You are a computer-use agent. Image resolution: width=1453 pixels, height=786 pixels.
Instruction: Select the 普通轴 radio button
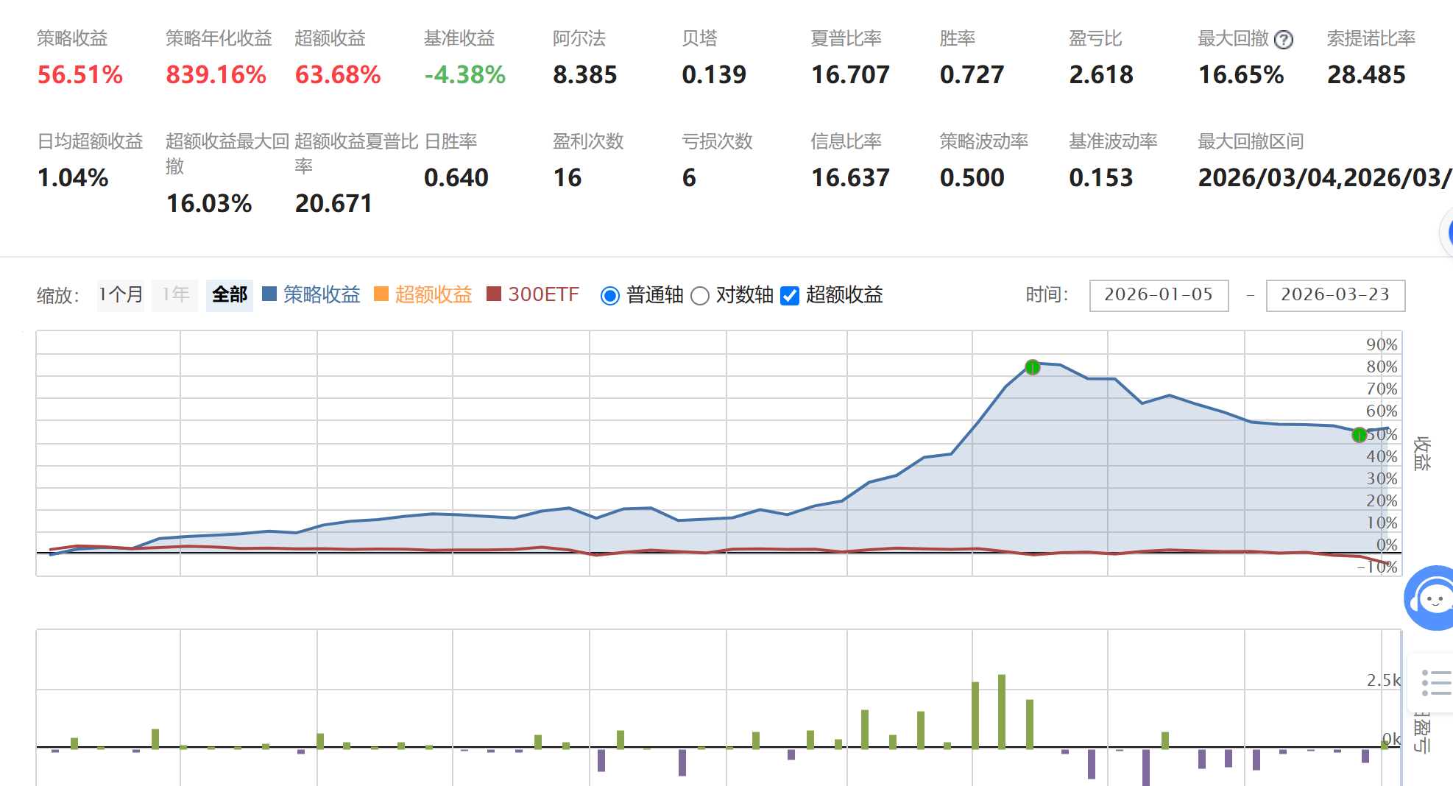pyautogui.click(x=610, y=296)
